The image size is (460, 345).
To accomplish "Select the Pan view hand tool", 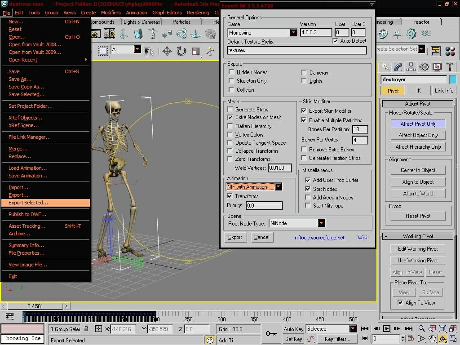I will point(432,339).
